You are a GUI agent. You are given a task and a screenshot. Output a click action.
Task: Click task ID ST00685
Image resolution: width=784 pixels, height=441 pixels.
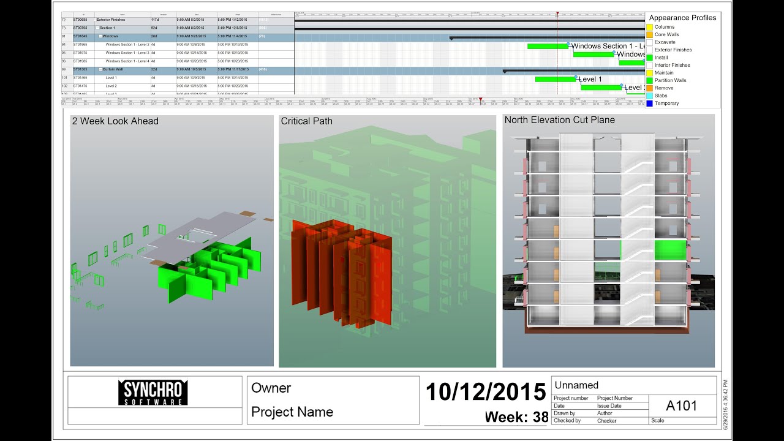click(x=80, y=20)
